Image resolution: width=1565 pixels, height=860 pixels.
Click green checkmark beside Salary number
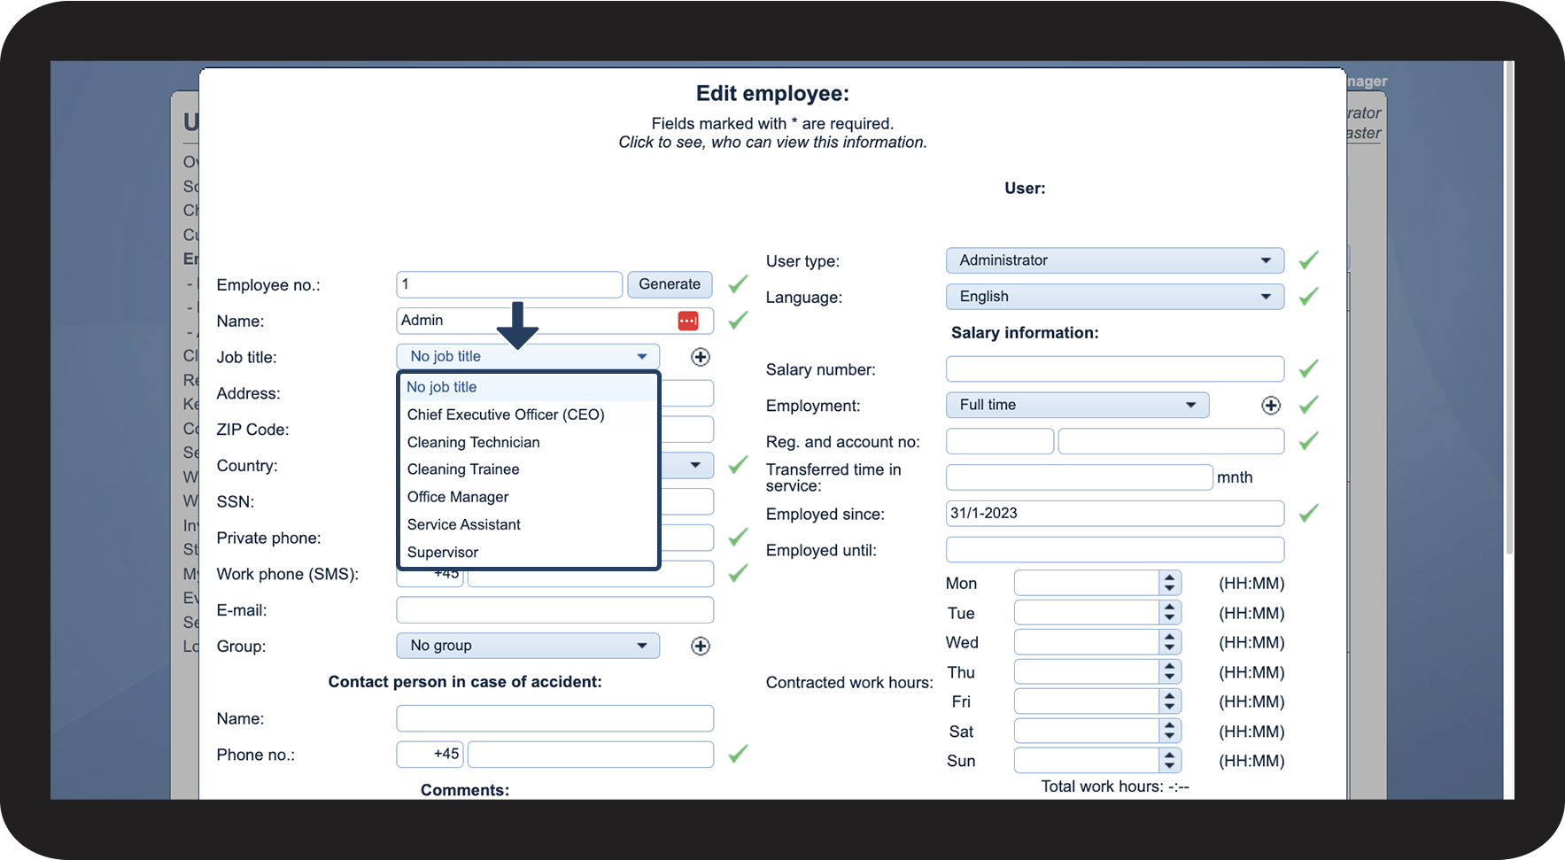point(1308,368)
